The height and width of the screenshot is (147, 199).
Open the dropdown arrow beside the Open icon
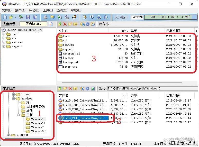pos(15,17)
